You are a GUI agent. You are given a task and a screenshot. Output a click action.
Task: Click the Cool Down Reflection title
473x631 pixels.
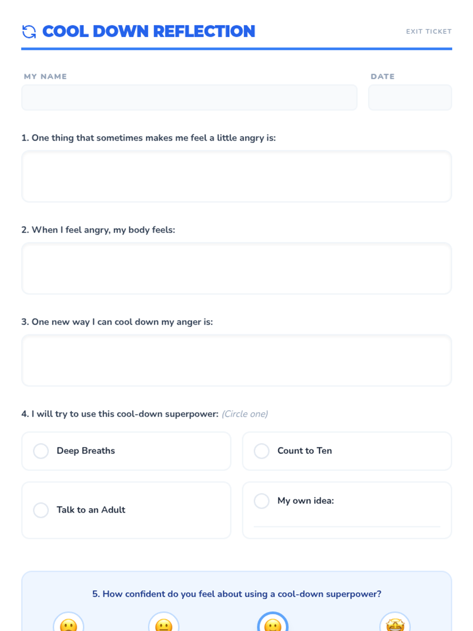[149, 32]
